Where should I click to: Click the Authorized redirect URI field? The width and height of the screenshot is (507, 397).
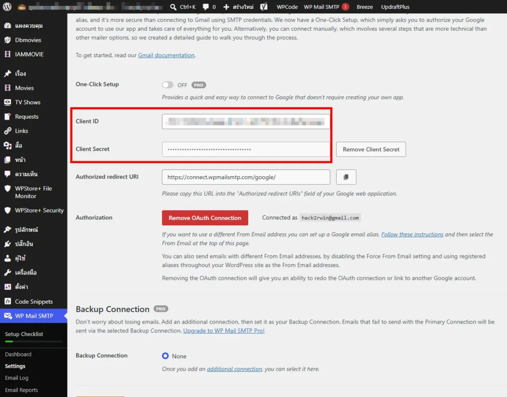click(x=246, y=177)
